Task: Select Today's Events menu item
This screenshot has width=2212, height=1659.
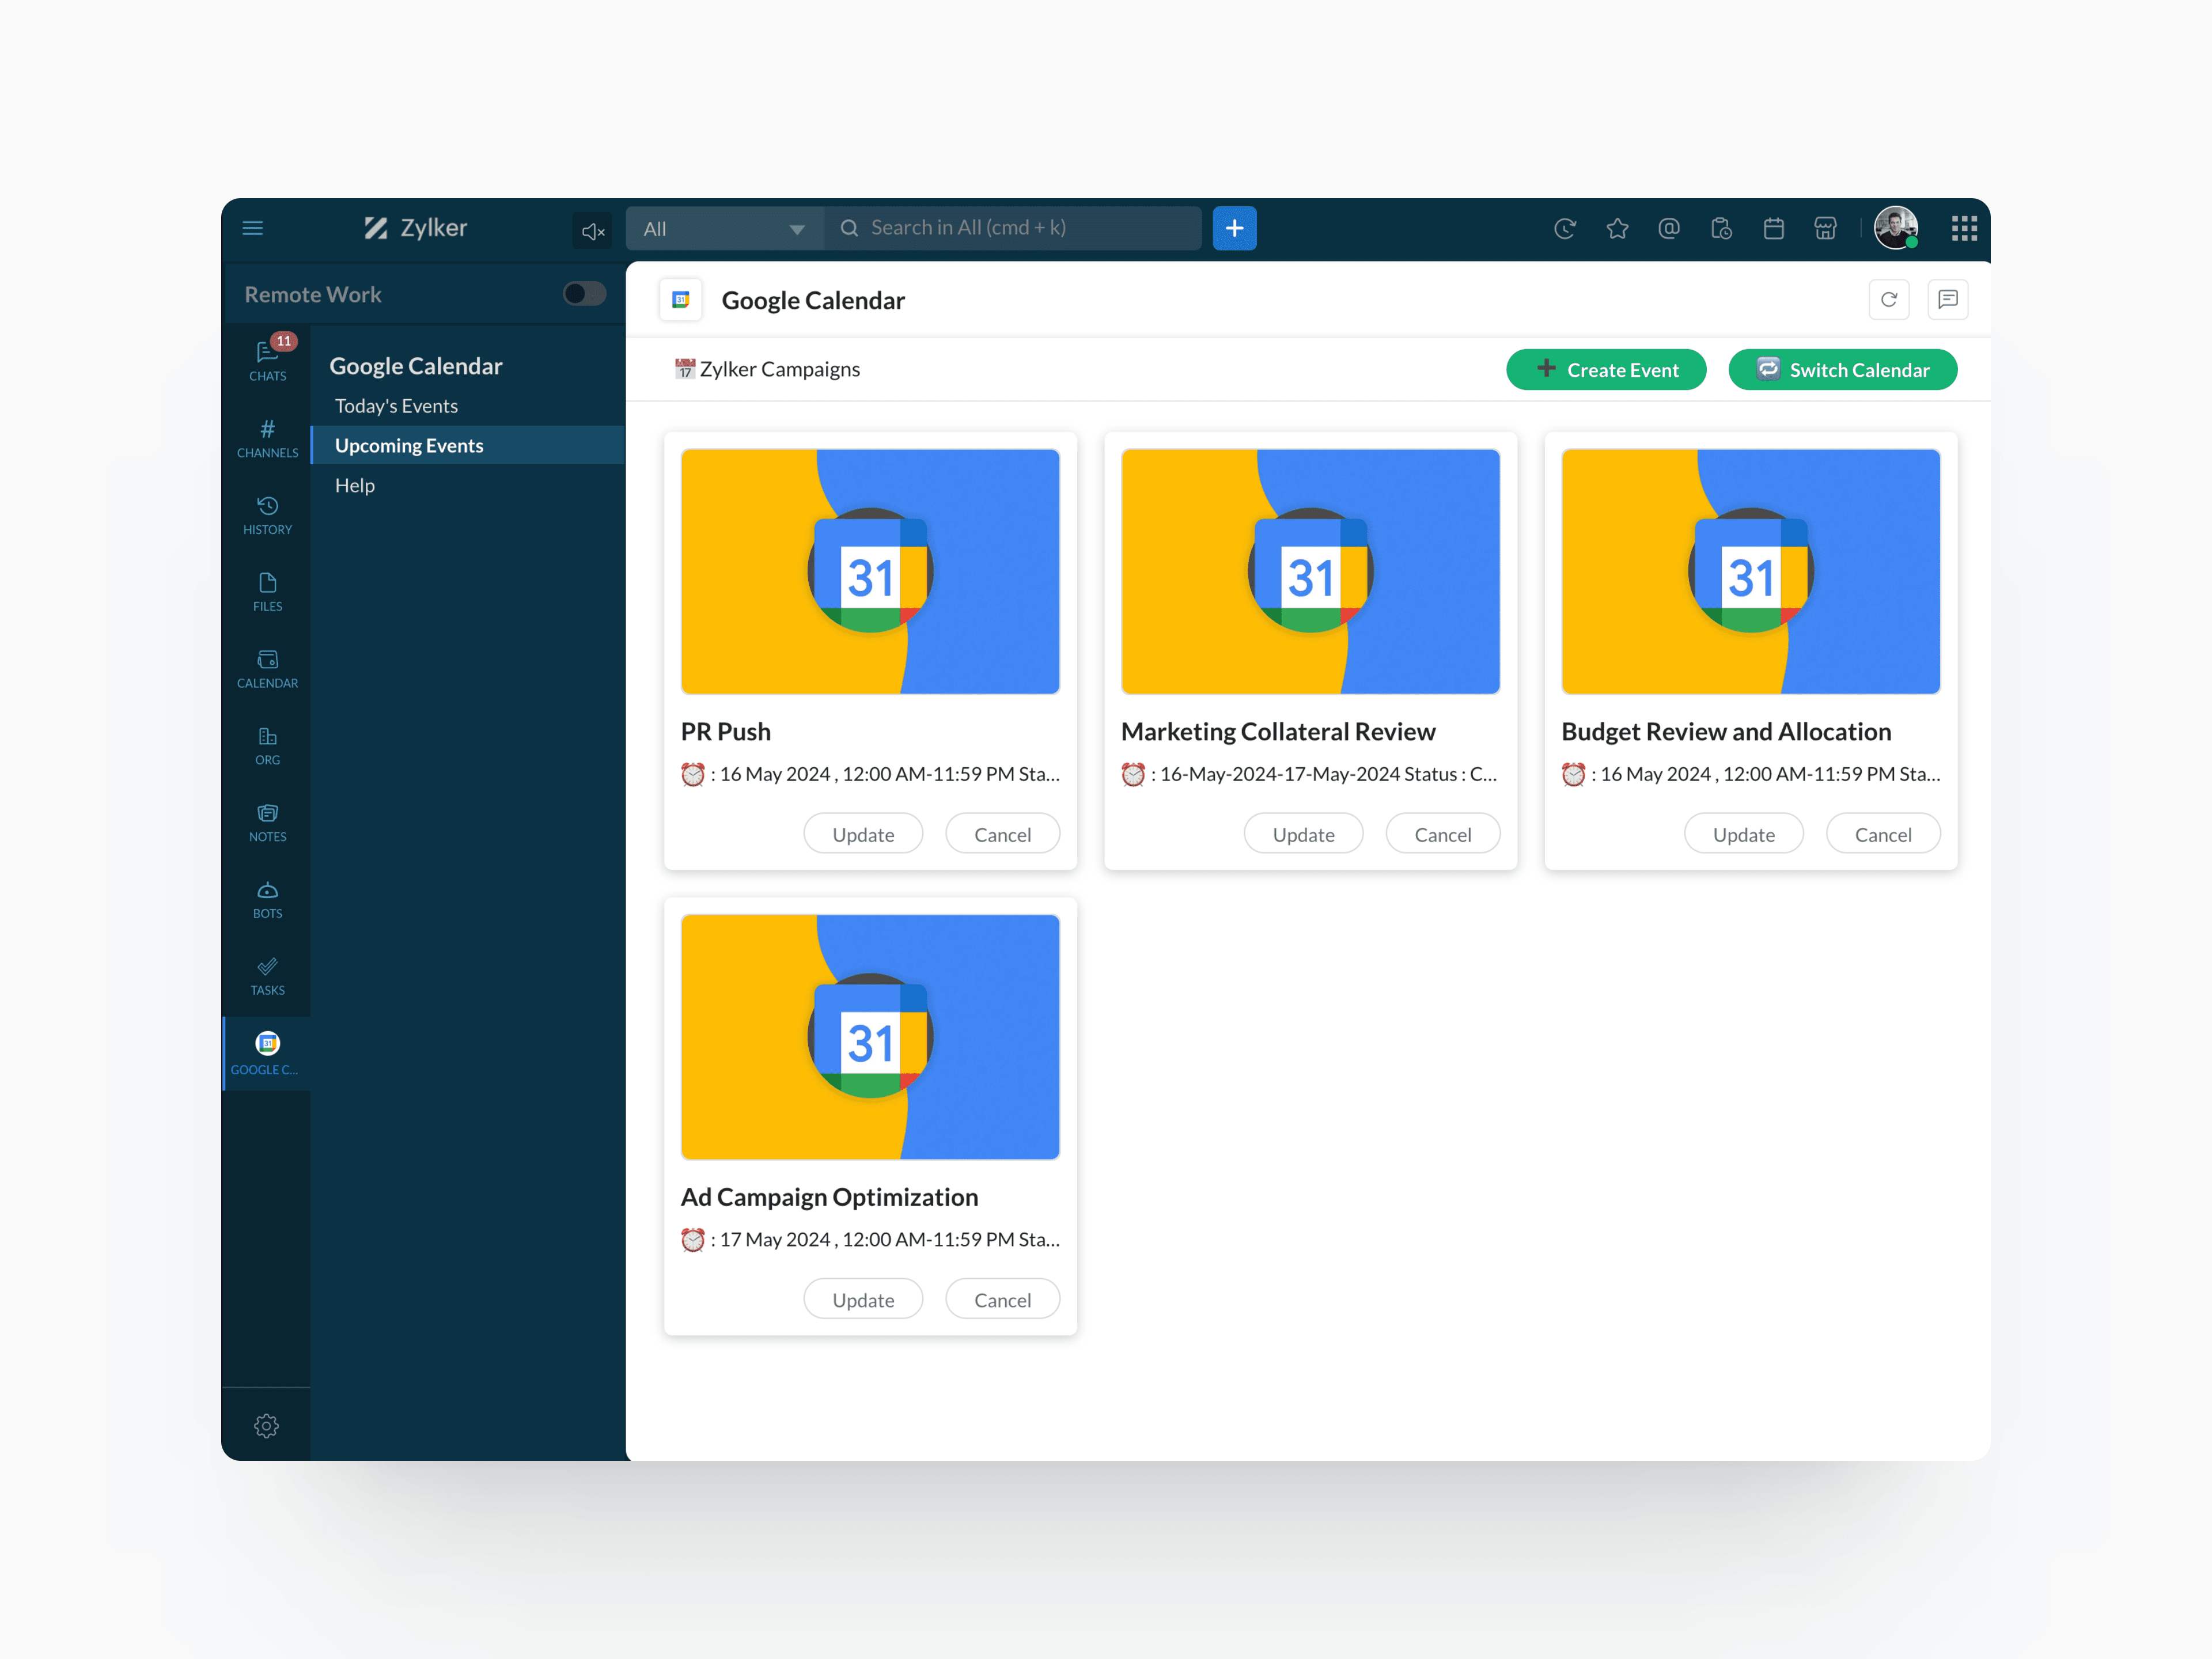Action: (x=396, y=406)
